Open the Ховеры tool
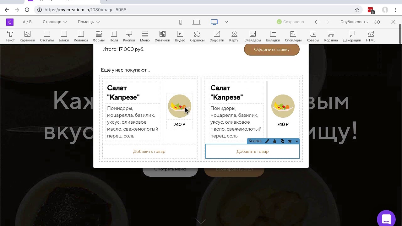Screen dimensions: 402x226 313,36
